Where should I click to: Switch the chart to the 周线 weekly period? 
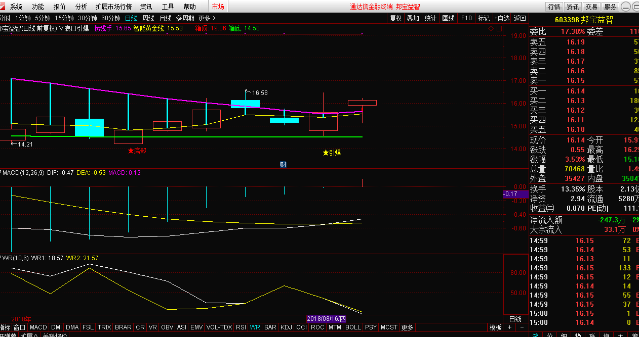tap(148, 18)
